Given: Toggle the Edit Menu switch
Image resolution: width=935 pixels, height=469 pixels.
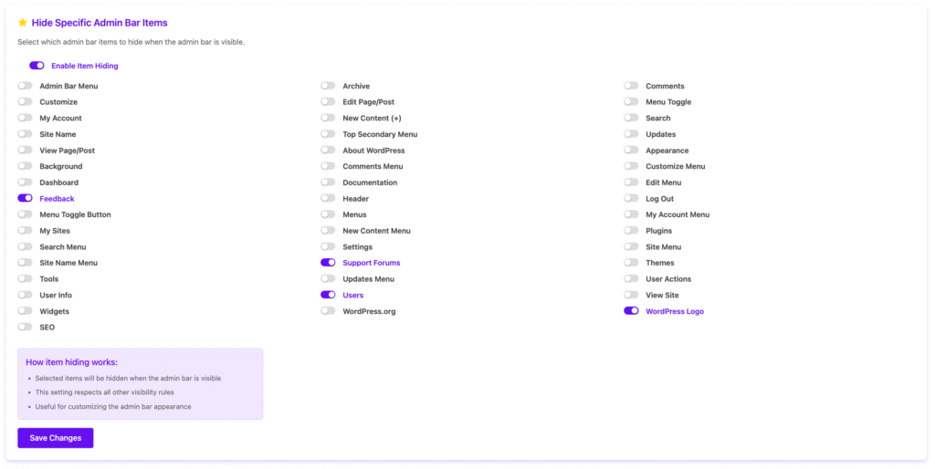Looking at the screenshot, I should [632, 182].
